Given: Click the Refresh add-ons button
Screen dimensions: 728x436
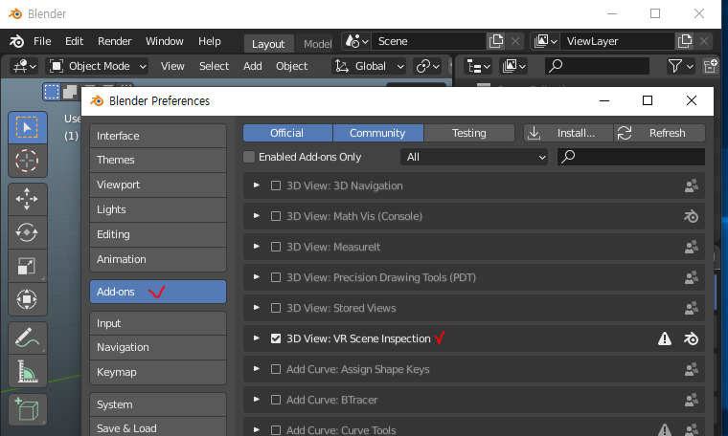Looking at the screenshot, I should click(659, 133).
